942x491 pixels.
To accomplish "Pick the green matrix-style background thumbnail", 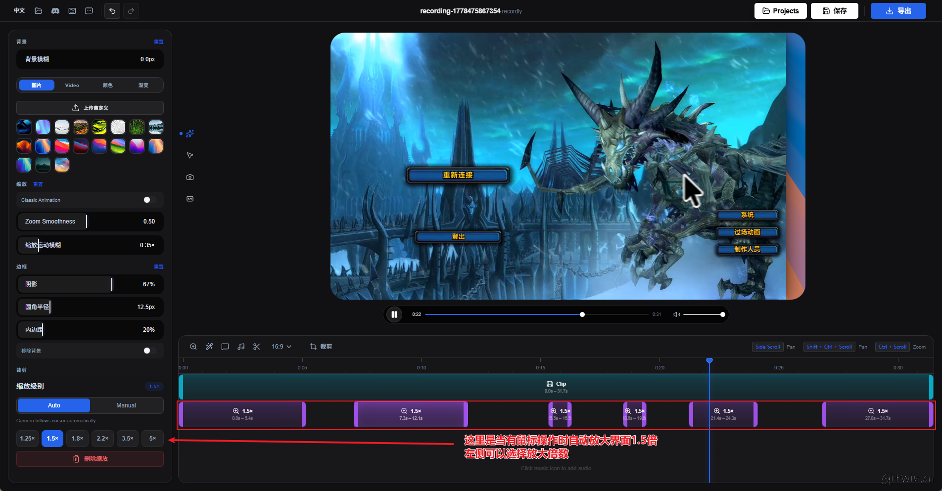I will tap(137, 127).
